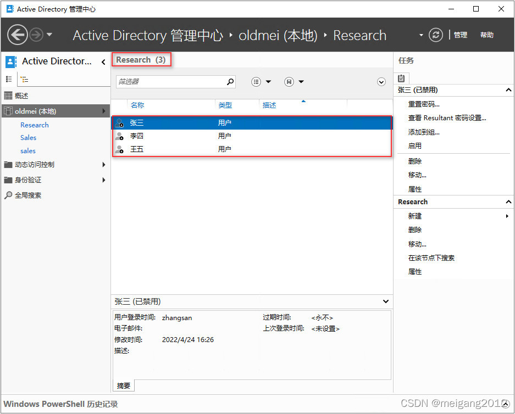Choose 移动... under Research tasks

coord(417,244)
